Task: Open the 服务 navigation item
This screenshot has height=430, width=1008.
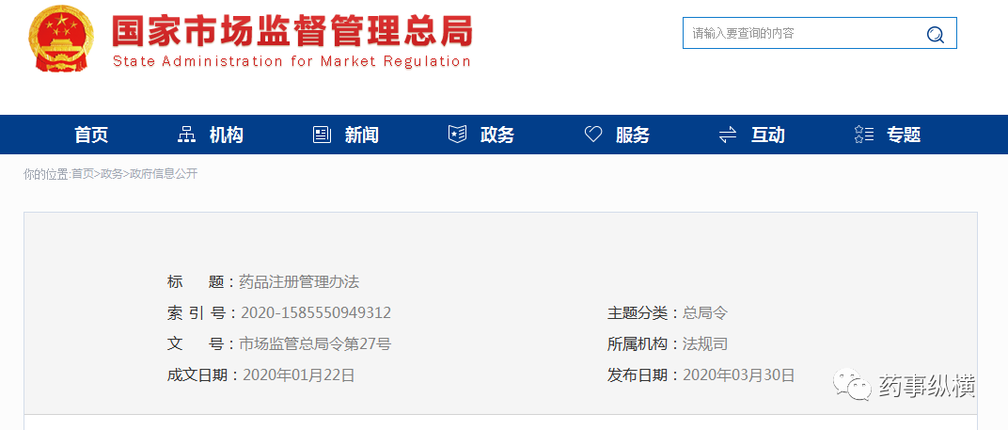Action: [633, 135]
